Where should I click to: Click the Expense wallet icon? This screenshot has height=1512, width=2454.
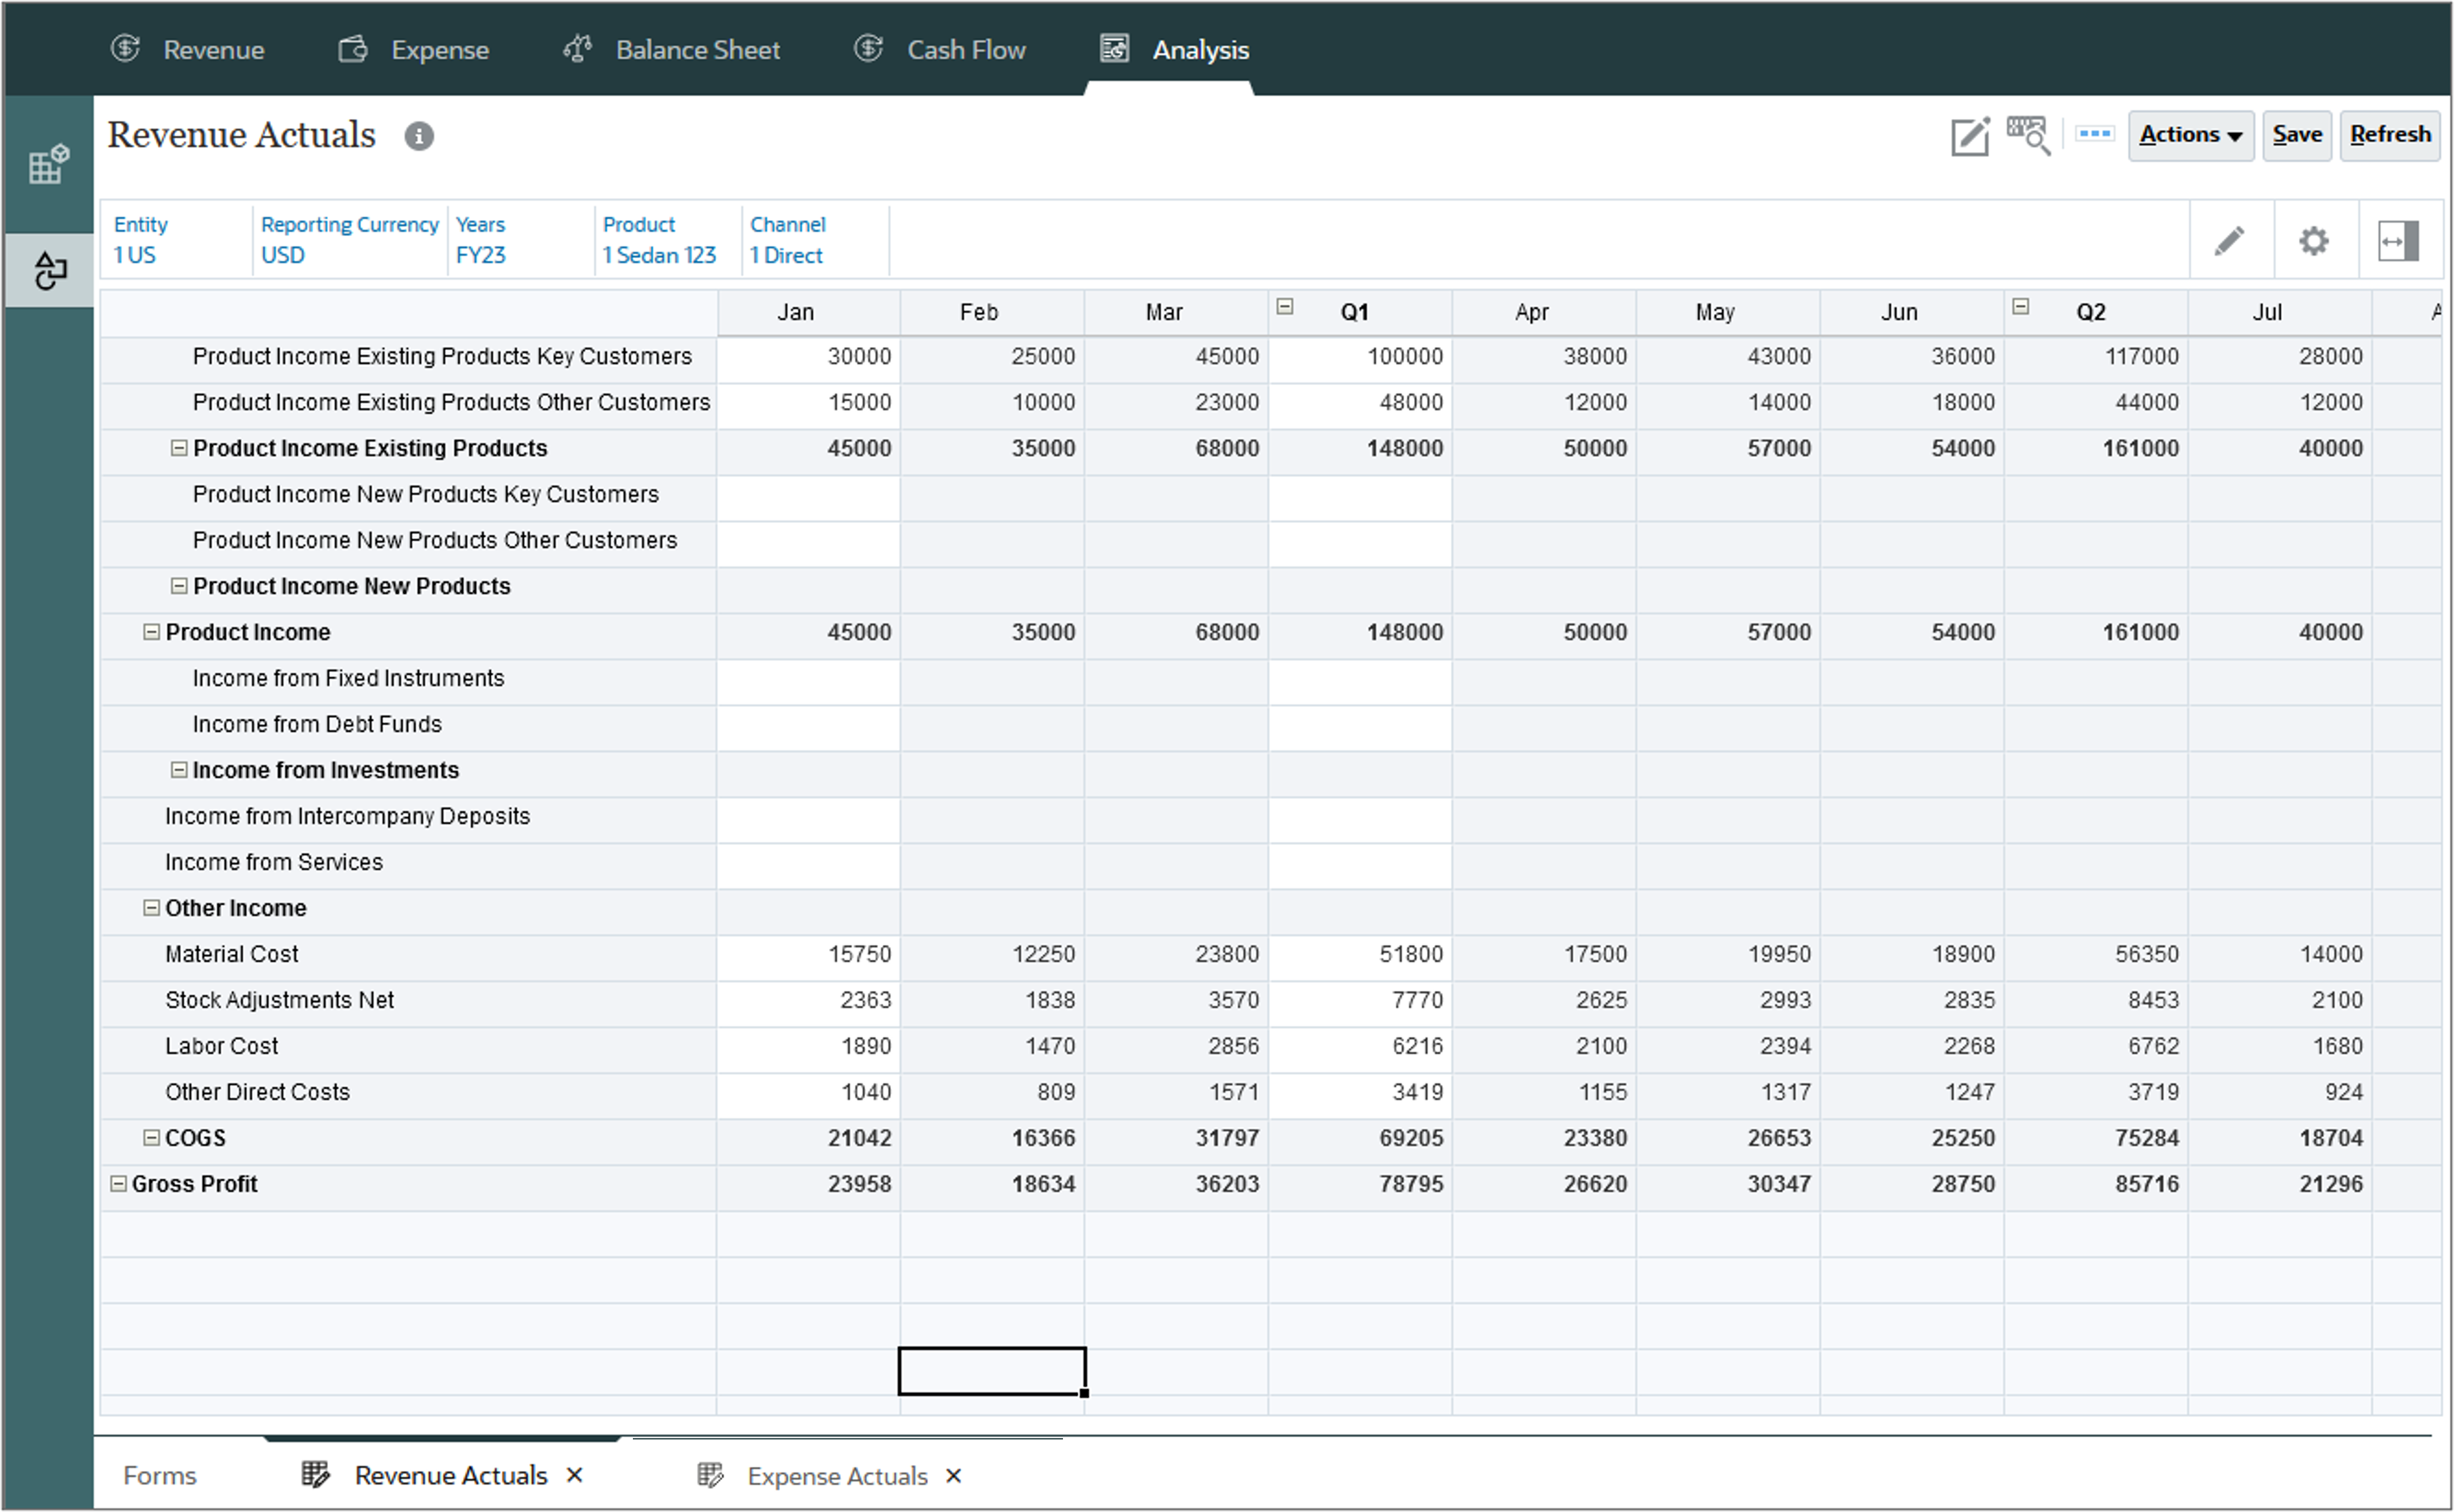click(353, 49)
